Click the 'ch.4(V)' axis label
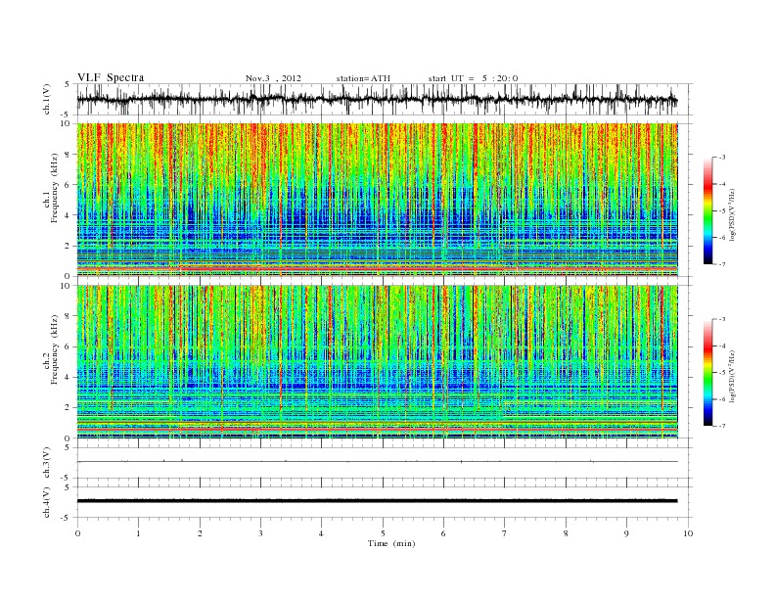This screenshot has width=775, height=599. pyautogui.click(x=47, y=502)
